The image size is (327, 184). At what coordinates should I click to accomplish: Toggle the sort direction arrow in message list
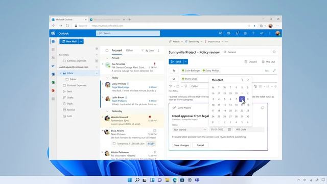click(158, 51)
